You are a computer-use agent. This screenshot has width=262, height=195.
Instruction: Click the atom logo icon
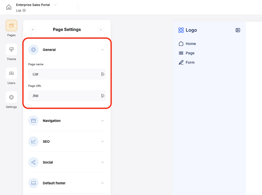click(181, 30)
